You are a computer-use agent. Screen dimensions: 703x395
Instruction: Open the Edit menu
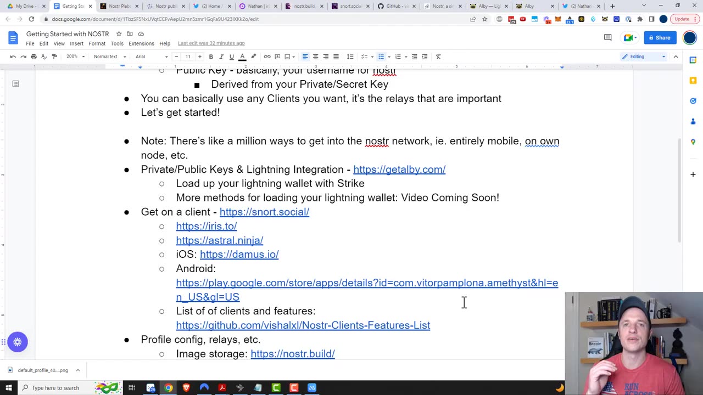click(44, 43)
